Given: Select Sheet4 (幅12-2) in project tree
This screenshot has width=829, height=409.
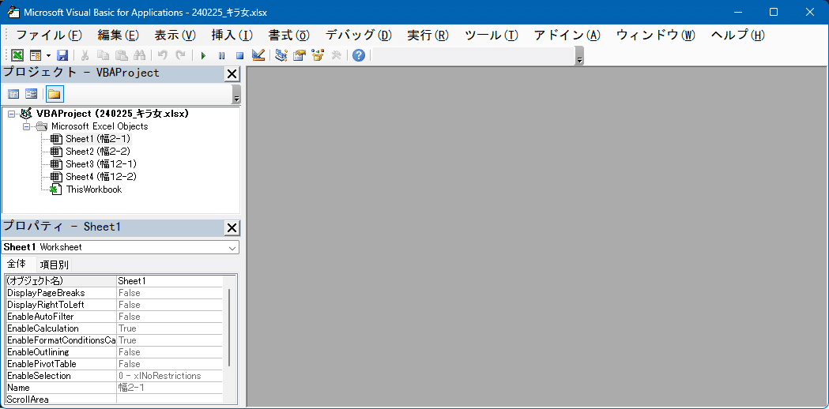Looking at the screenshot, I should click(x=101, y=177).
